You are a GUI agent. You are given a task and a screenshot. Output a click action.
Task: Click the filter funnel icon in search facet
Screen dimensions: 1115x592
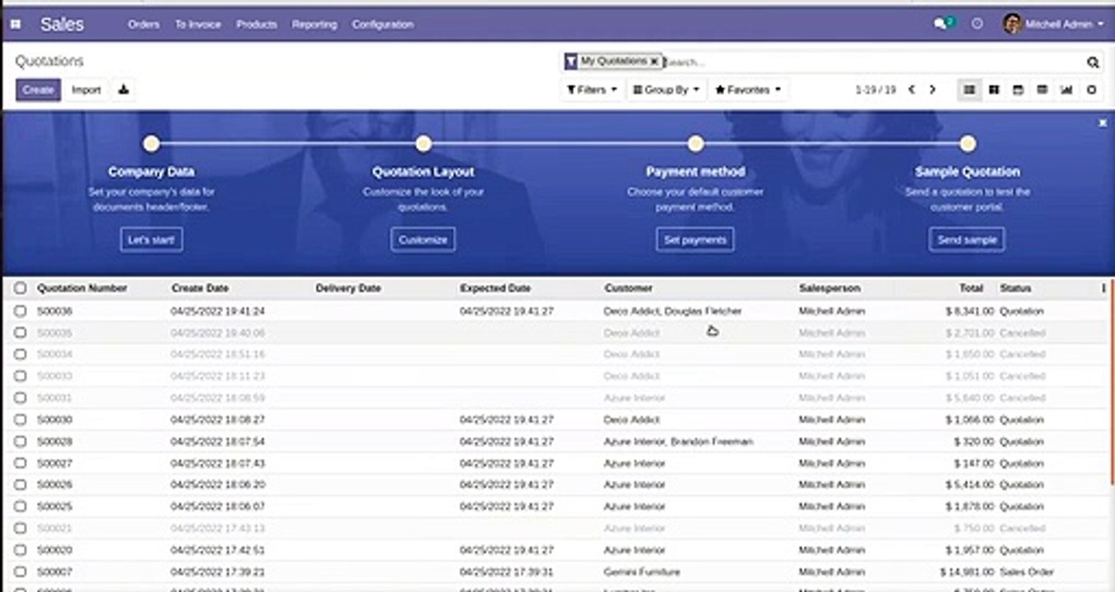tap(571, 62)
